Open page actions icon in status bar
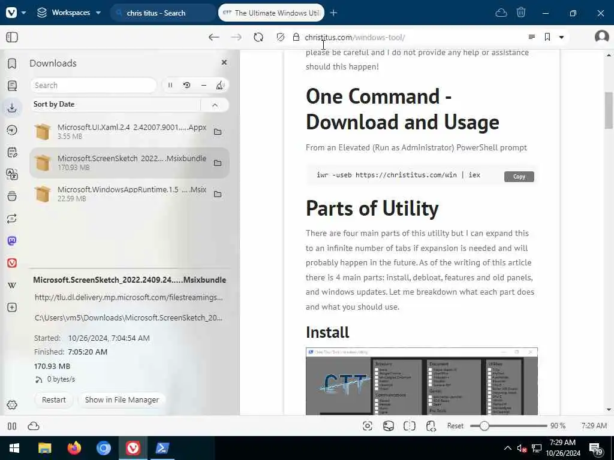The height and width of the screenshot is (460, 614). pyautogui.click(x=431, y=426)
